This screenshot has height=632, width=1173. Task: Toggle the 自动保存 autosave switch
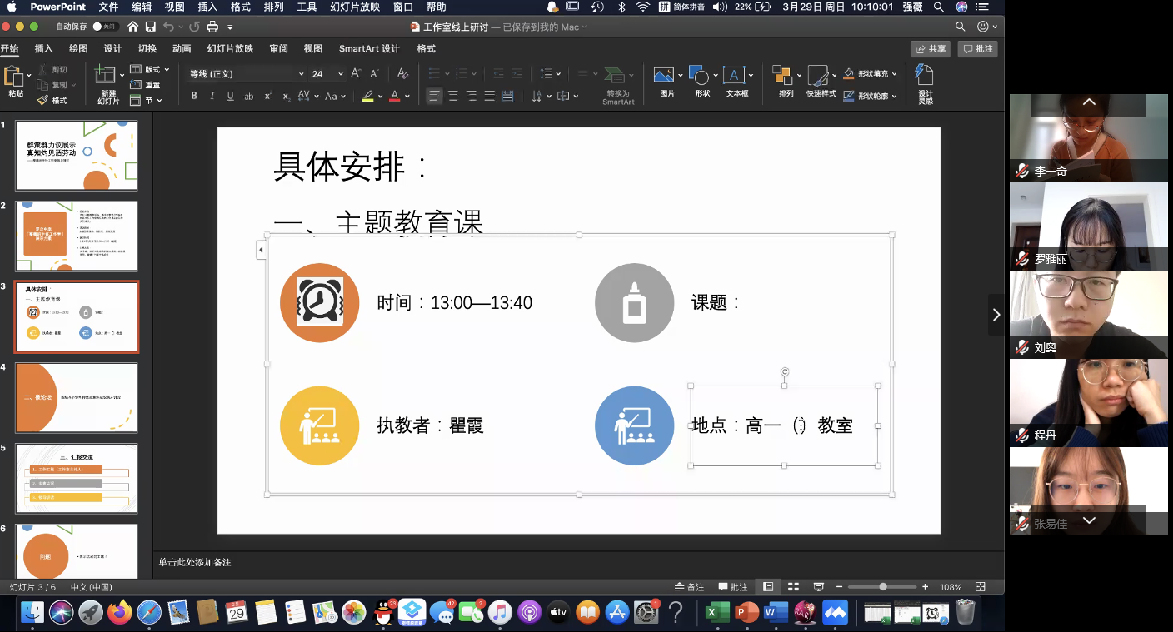[104, 27]
